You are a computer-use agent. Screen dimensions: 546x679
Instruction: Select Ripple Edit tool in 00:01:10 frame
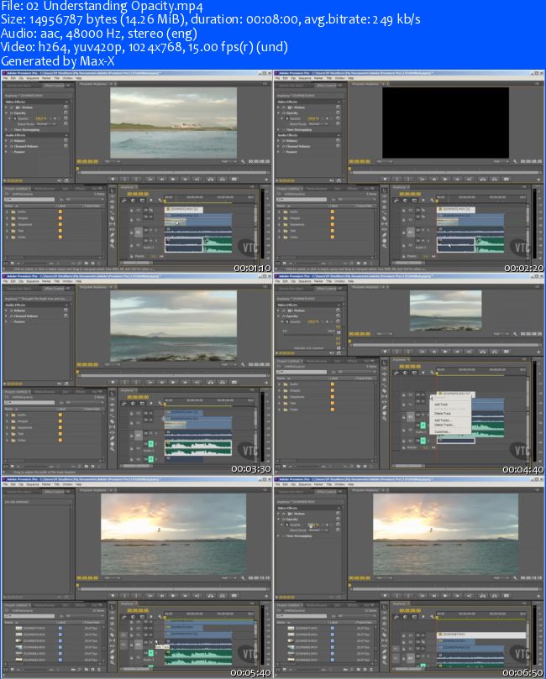[112, 201]
